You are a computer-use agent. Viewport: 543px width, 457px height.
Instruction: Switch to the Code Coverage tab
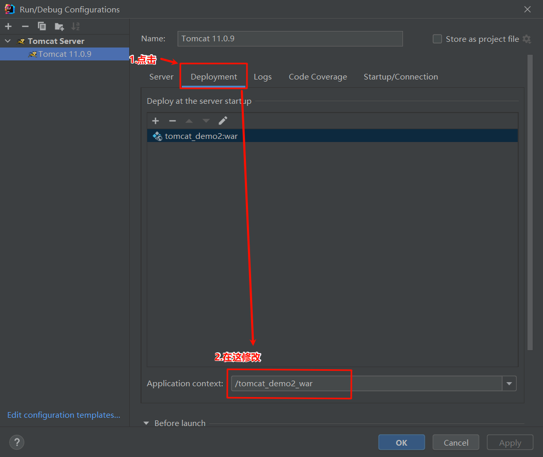(318, 77)
